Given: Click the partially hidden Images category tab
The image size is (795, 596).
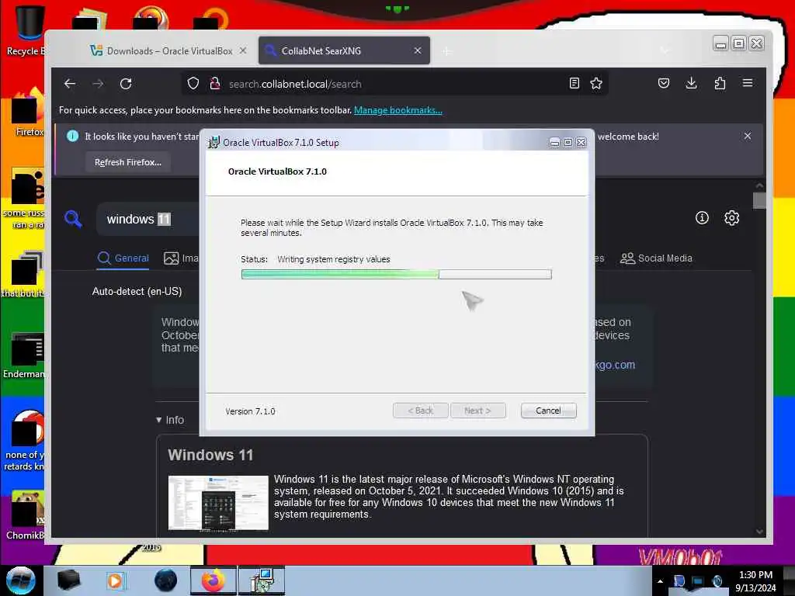Looking at the screenshot, I should click(x=181, y=258).
